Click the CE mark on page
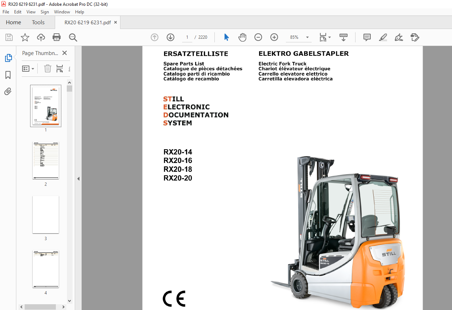Viewport: 452px width, 310px height. click(x=174, y=299)
